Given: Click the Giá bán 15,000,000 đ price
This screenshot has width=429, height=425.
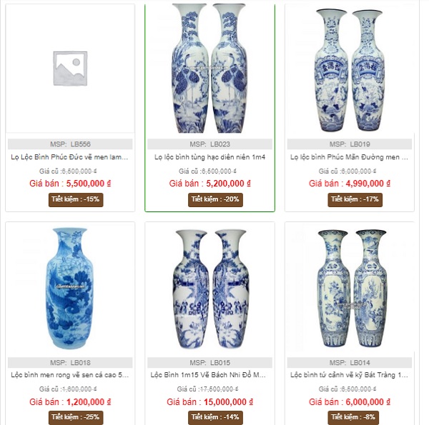Looking at the screenshot, I should point(209,402).
